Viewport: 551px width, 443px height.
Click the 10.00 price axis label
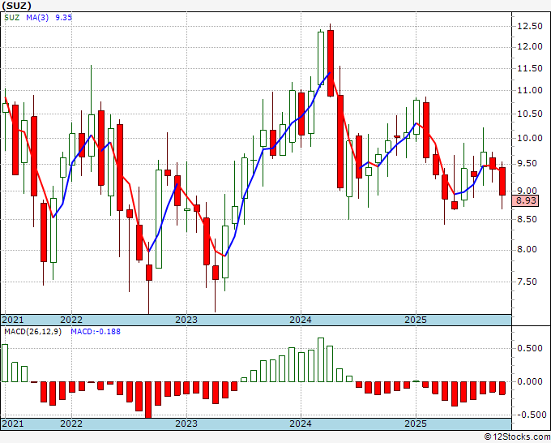pos(530,138)
